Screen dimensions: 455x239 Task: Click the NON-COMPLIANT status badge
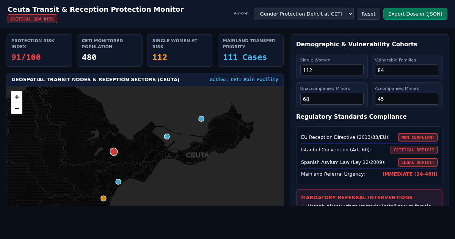(x=418, y=137)
